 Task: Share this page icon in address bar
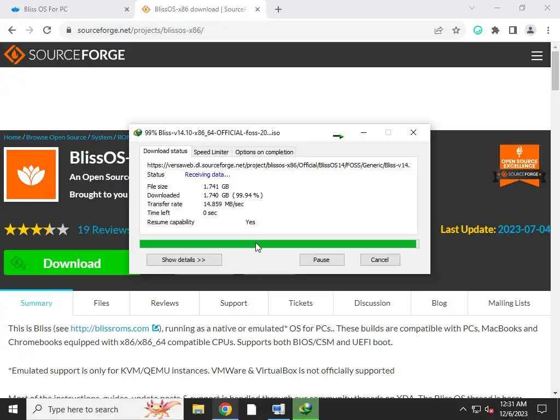tap(439, 31)
